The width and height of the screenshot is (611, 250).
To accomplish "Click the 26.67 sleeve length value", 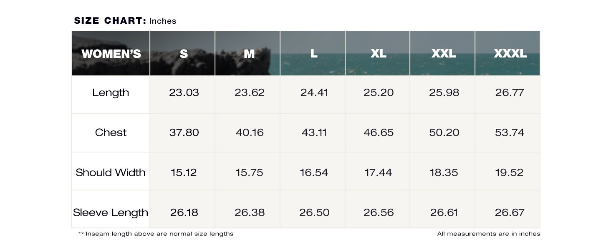I will click(x=510, y=212).
